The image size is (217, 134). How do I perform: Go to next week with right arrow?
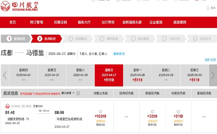213,75
